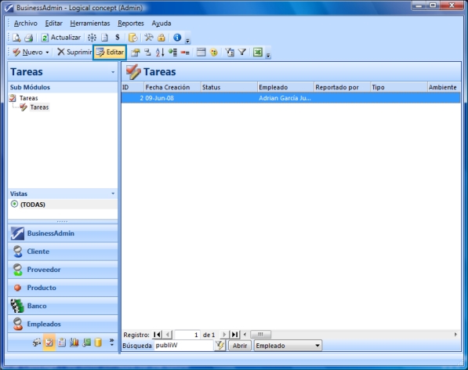Export to Excel using green icon
Viewport: 468px width, 370px height.
click(x=258, y=53)
